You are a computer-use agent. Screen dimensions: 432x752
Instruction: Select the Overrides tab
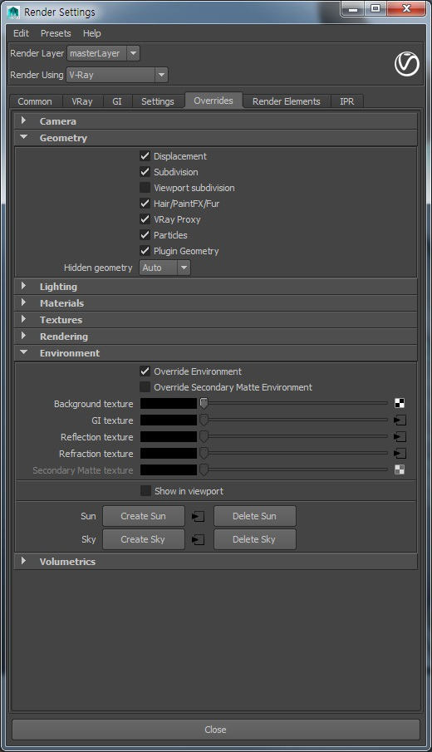tap(214, 101)
